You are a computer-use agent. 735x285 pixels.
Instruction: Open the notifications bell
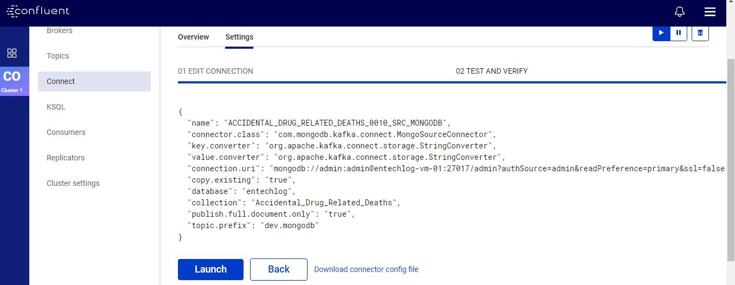click(680, 12)
